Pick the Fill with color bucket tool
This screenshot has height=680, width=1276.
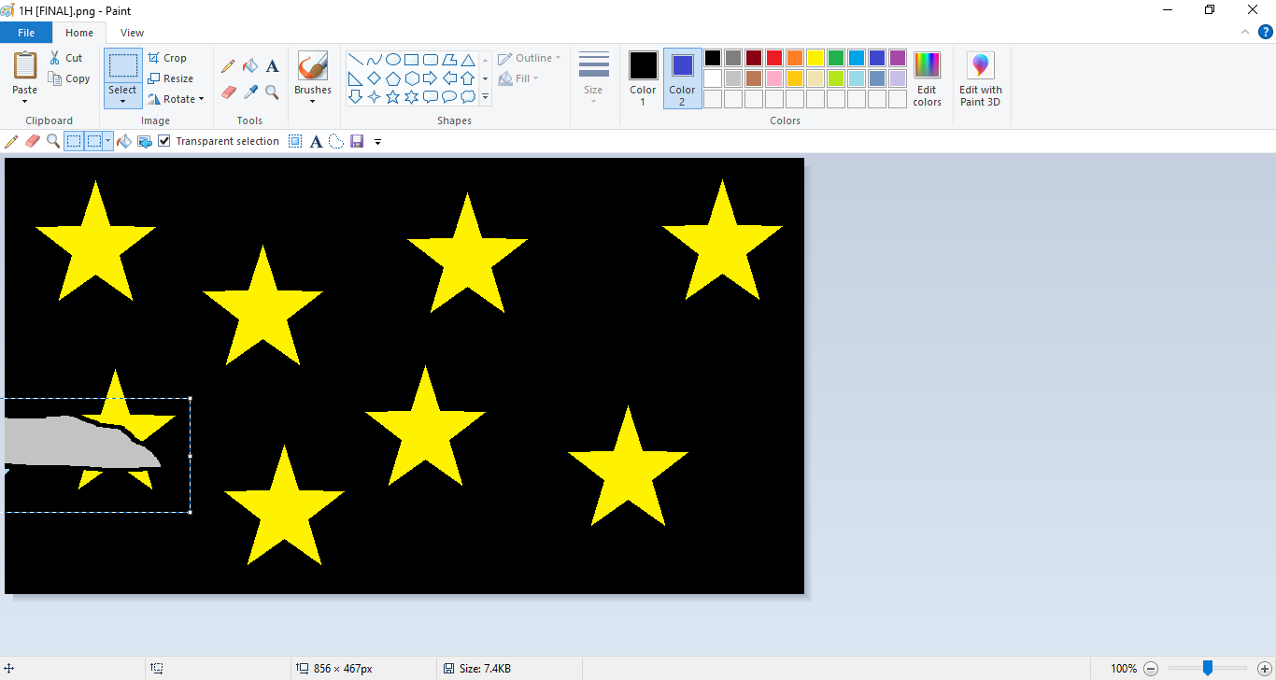pos(250,66)
